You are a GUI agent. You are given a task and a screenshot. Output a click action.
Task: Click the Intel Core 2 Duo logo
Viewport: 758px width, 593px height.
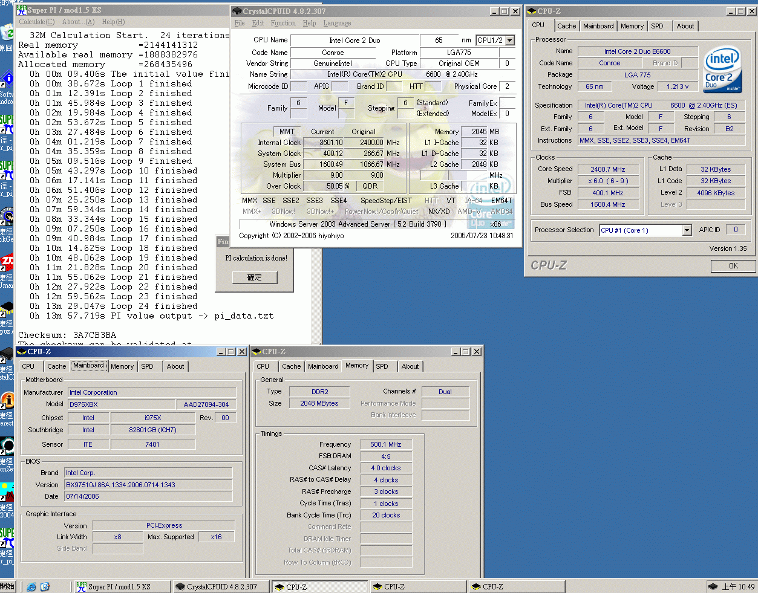click(722, 70)
